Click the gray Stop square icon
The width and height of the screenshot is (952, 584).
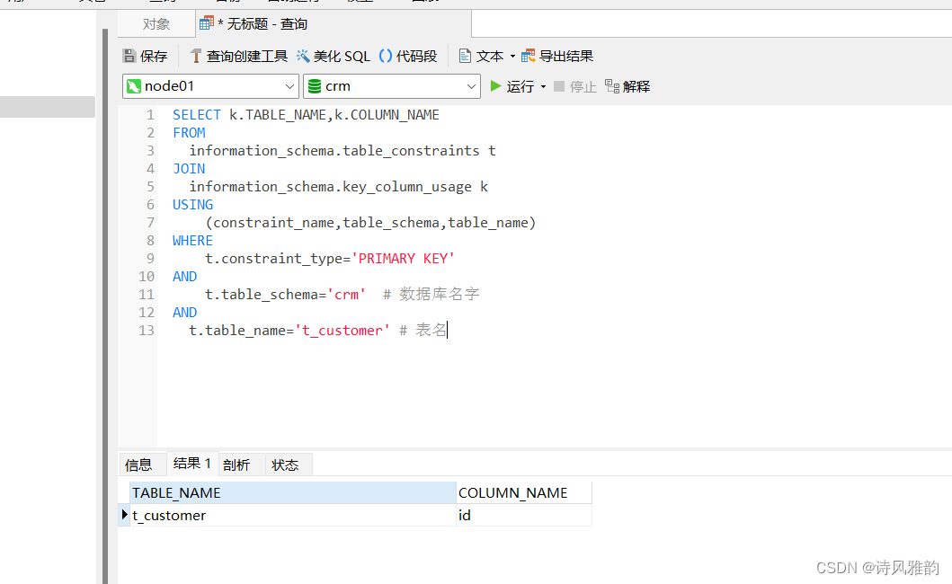pyautogui.click(x=559, y=86)
